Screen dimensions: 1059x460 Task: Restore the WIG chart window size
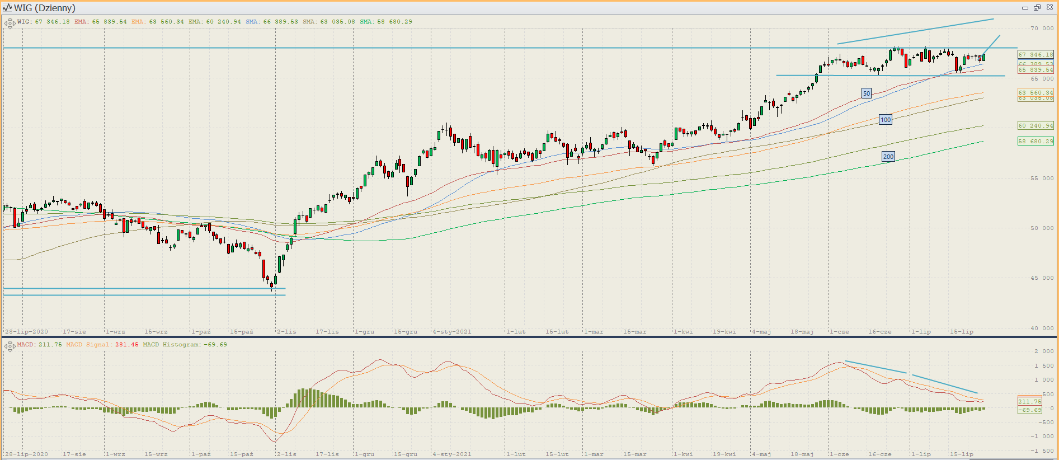coord(1037,8)
